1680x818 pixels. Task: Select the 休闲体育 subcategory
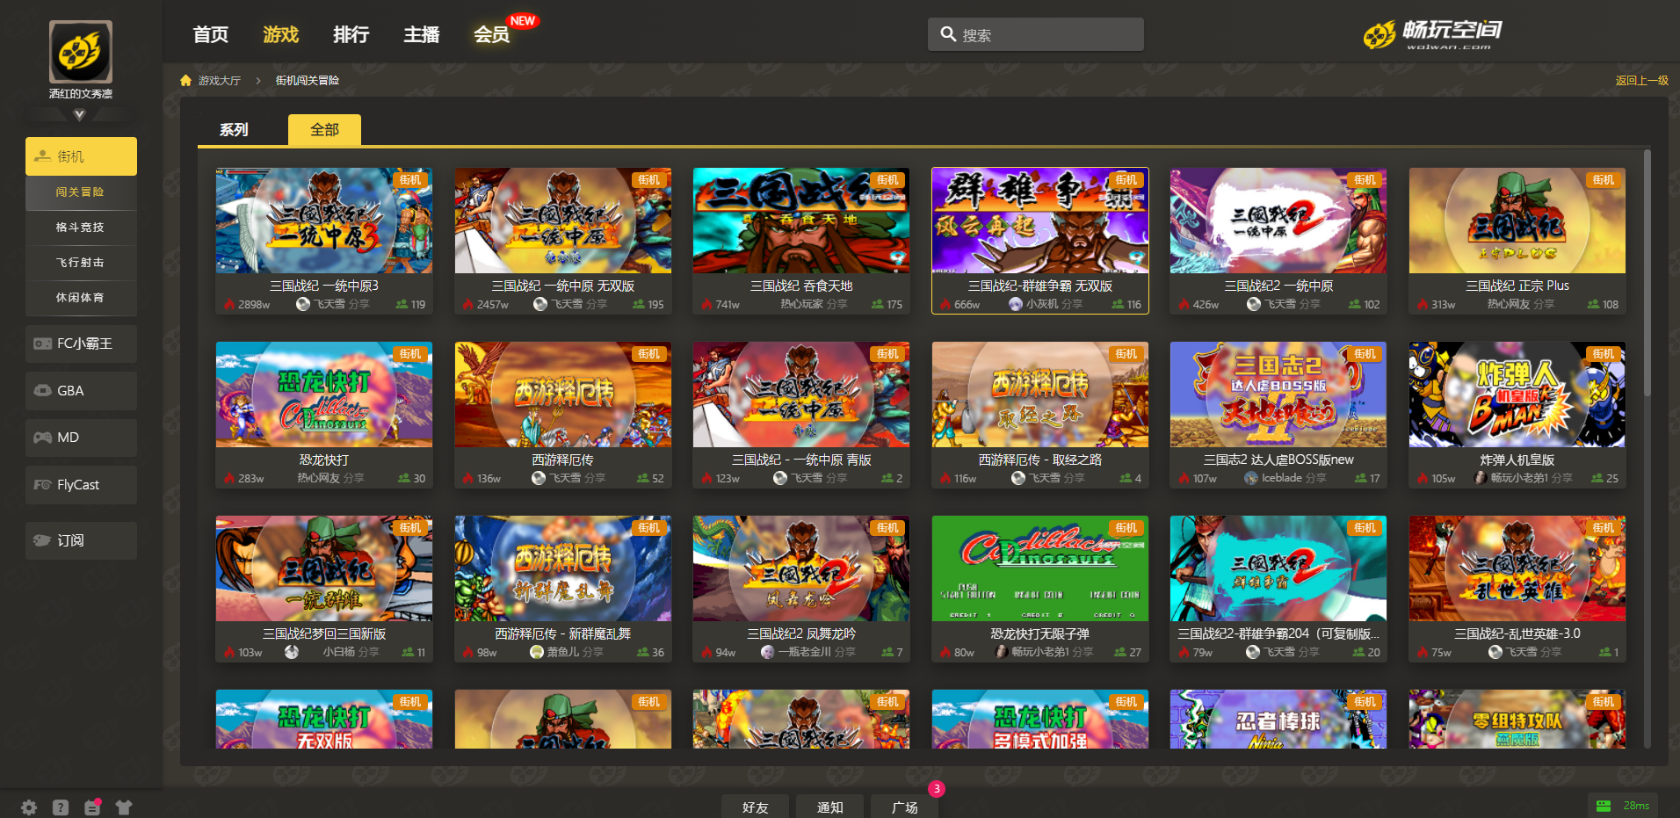click(x=81, y=298)
